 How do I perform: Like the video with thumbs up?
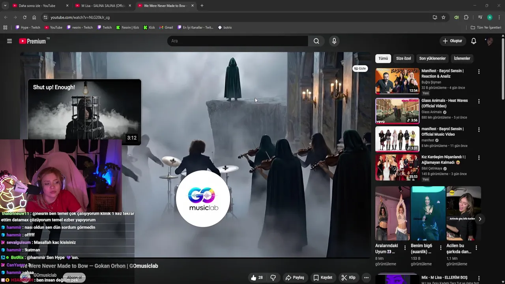click(x=256, y=278)
